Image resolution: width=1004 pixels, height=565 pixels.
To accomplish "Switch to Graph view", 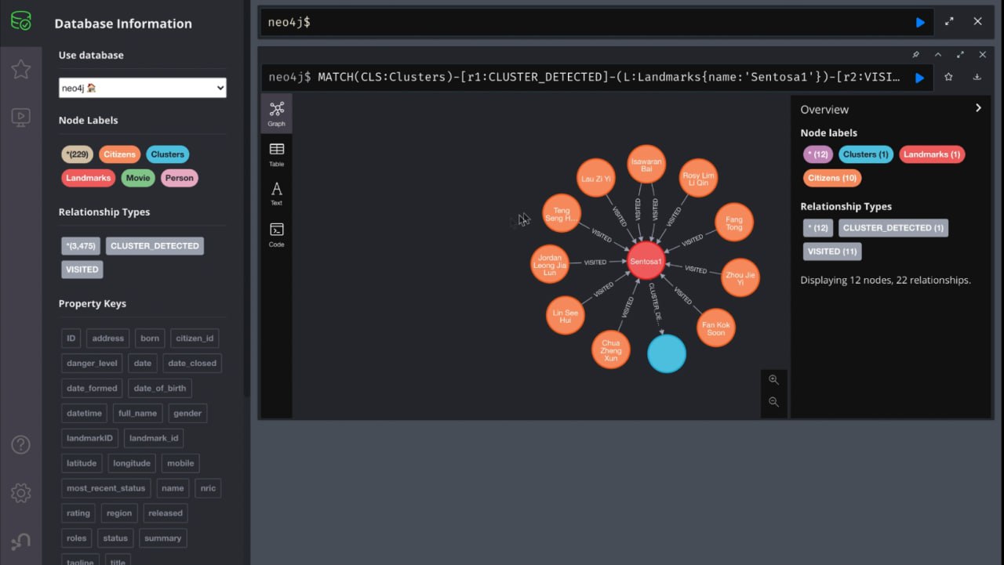I will pyautogui.click(x=276, y=114).
